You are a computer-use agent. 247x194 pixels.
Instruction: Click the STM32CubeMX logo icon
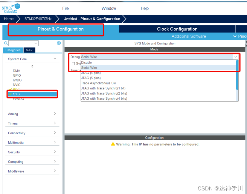point(11,8)
